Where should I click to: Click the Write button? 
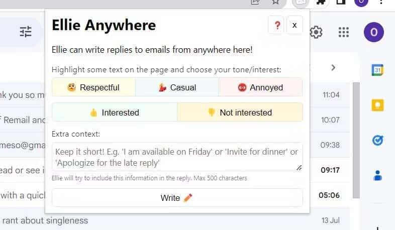click(x=177, y=198)
